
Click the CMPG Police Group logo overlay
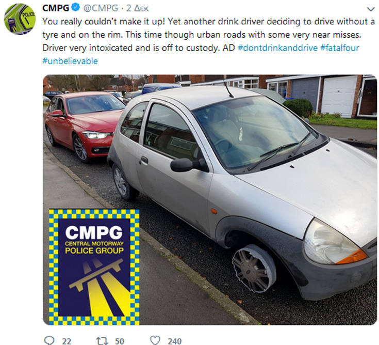[94, 267]
